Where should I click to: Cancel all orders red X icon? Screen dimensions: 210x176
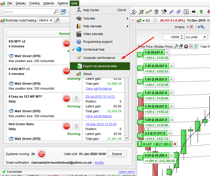(191, 27)
